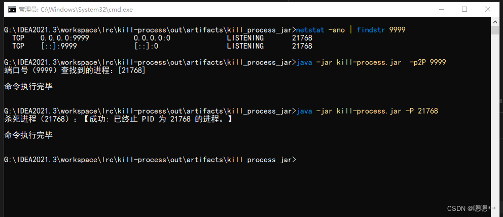
Task: Click the address 0.0.0.0:9999
Action: click(64, 38)
